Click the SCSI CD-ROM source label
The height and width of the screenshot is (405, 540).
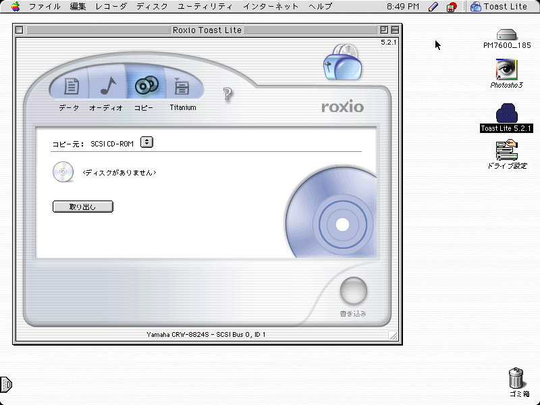(112, 144)
